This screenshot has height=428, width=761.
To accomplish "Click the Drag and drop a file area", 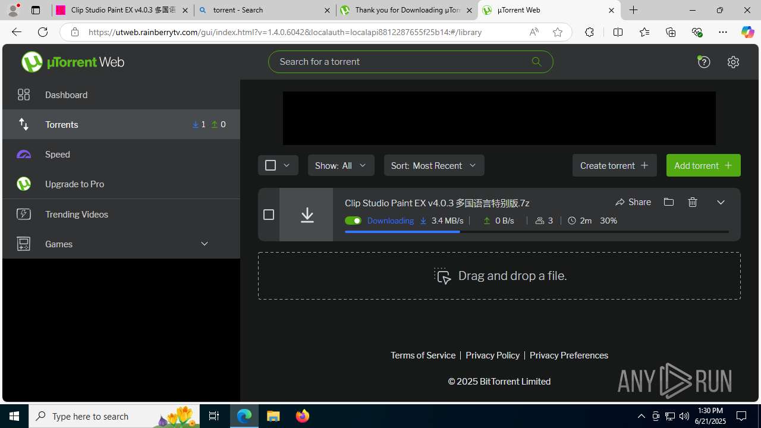I will click(499, 276).
